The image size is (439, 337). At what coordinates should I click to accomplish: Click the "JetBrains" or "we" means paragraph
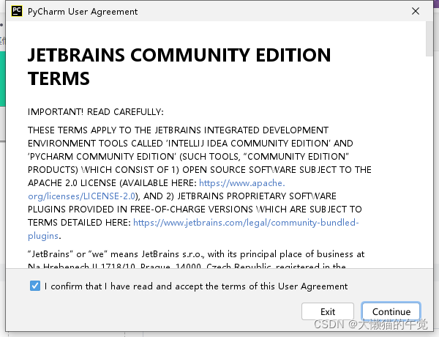[x=196, y=259]
